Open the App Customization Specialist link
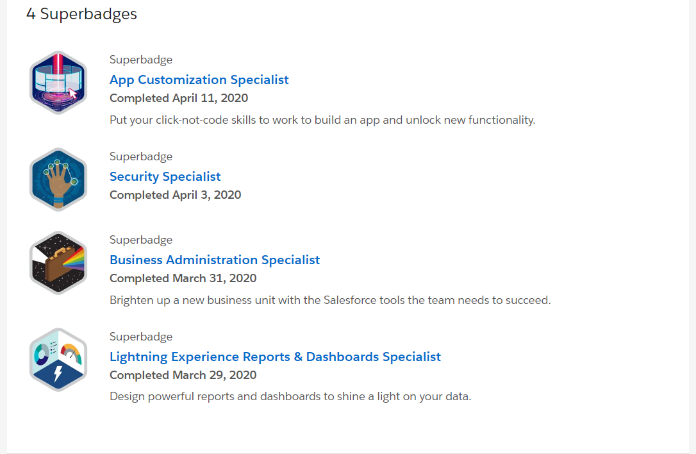 [x=199, y=80]
